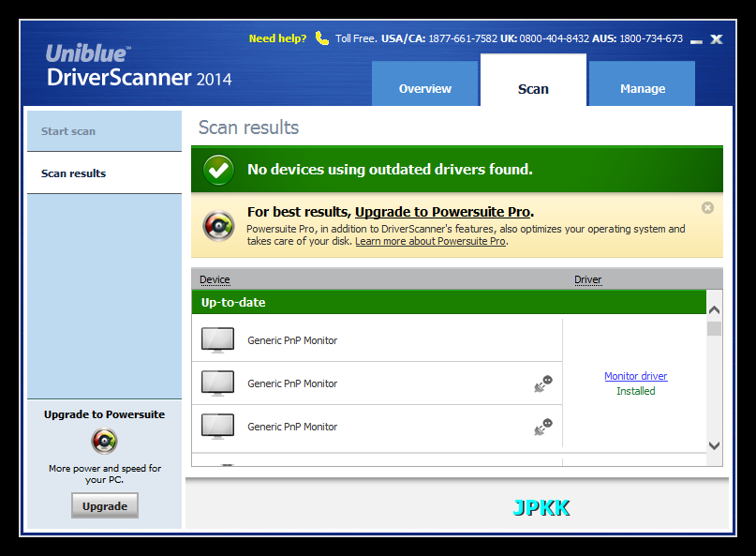Image resolution: width=756 pixels, height=556 pixels.
Task: Open Upgrade to Powersuite Pro link
Action: pyautogui.click(x=442, y=212)
